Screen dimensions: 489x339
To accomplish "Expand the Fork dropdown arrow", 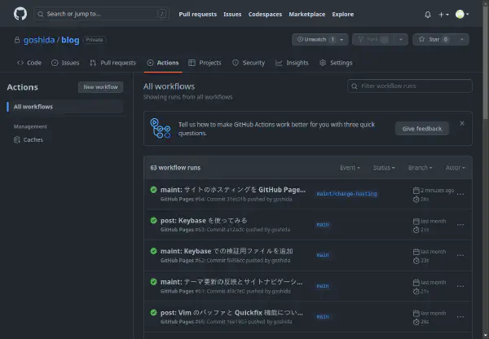I will click(x=401, y=40).
